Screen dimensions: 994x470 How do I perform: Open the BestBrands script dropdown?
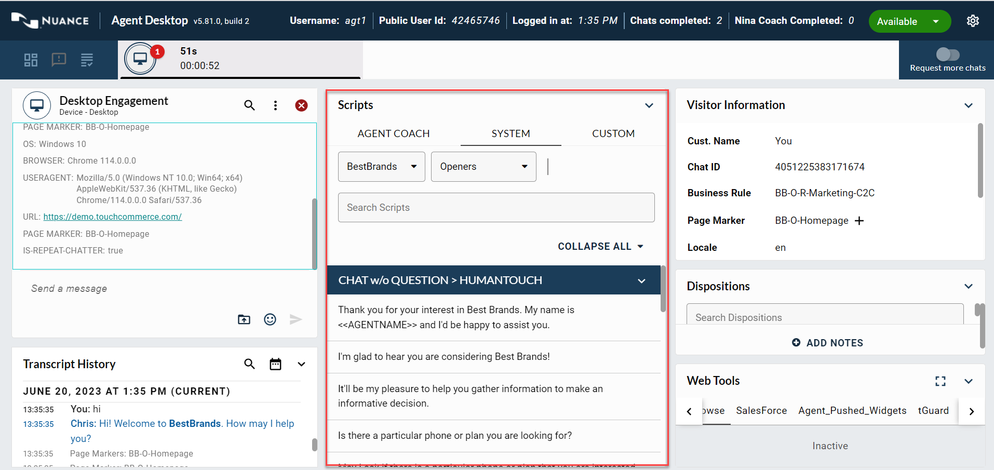381,167
